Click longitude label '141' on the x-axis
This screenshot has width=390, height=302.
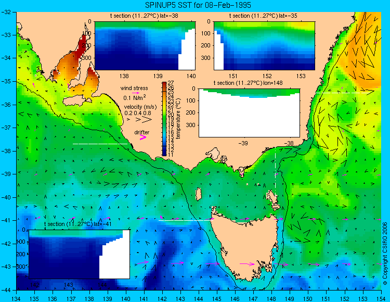[144, 299]
